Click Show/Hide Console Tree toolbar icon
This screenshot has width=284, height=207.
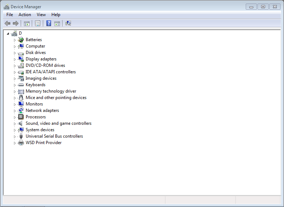coord(26,24)
